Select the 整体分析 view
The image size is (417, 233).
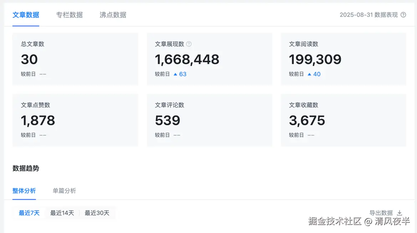tap(24, 191)
